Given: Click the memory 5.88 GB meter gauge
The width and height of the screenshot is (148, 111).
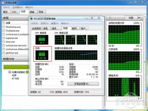Looking at the screenshot, I should (42, 55).
